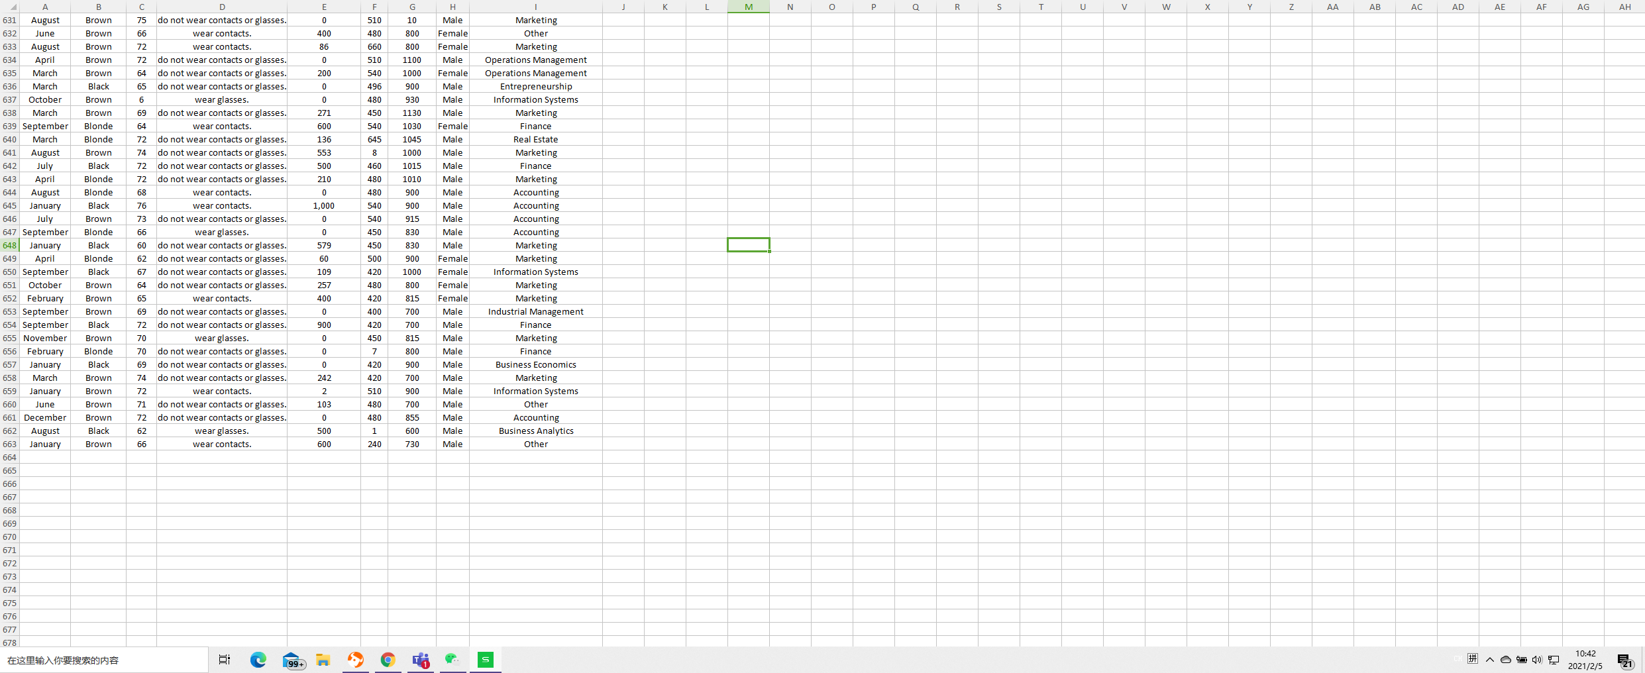Select the cell with value '1,000'
This screenshot has height=673, width=1645.
click(324, 205)
